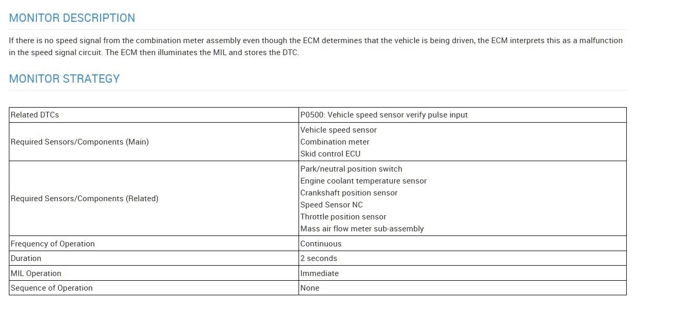The height and width of the screenshot is (314, 682).
Task: Click the Park/neutral position switch entry
Action: [x=351, y=169]
